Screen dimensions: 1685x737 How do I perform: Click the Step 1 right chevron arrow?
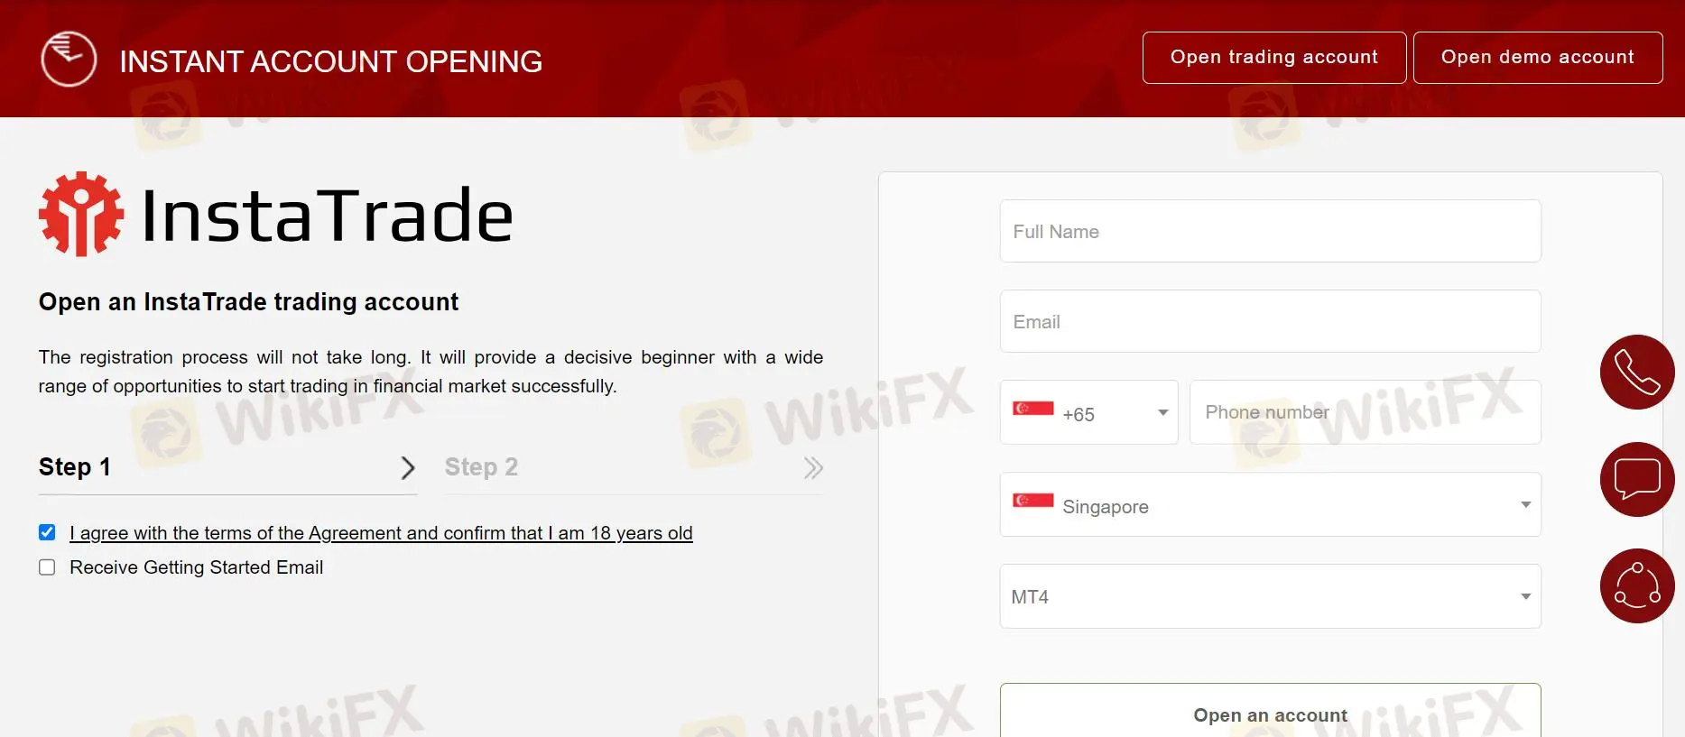tap(408, 467)
